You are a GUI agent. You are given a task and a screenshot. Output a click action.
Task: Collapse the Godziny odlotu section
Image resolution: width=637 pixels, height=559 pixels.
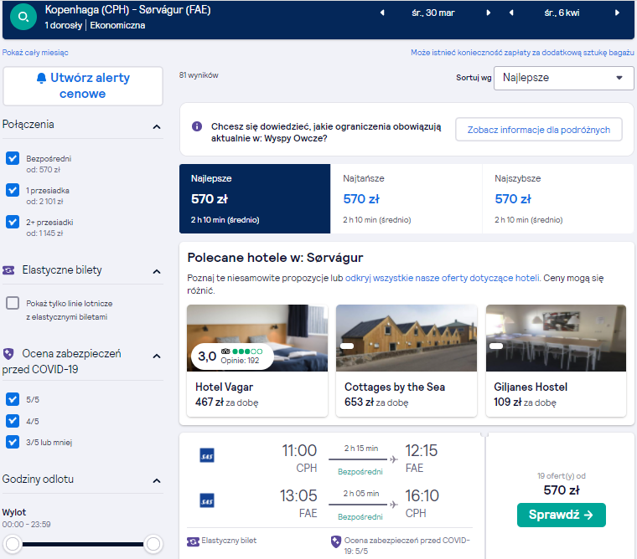157,480
